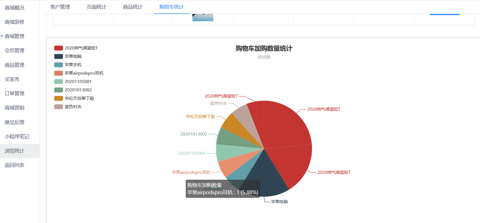Toggle the light green 20201105001 legend swatch
Screen dimensions: 480x223
[59, 82]
